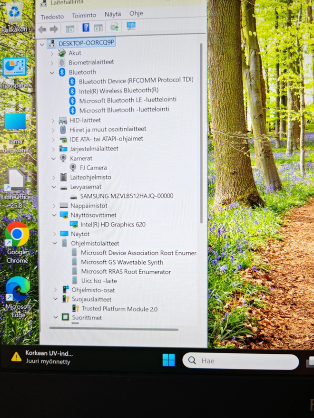Expand the Näppäimistöt category
Screen dimensions: 314x418
coord(54,206)
